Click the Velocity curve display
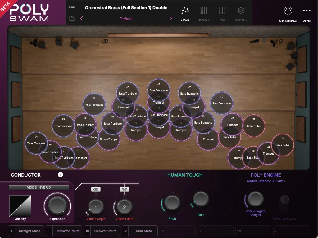The height and width of the screenshot is (238, 318). (x=20, y=206)
